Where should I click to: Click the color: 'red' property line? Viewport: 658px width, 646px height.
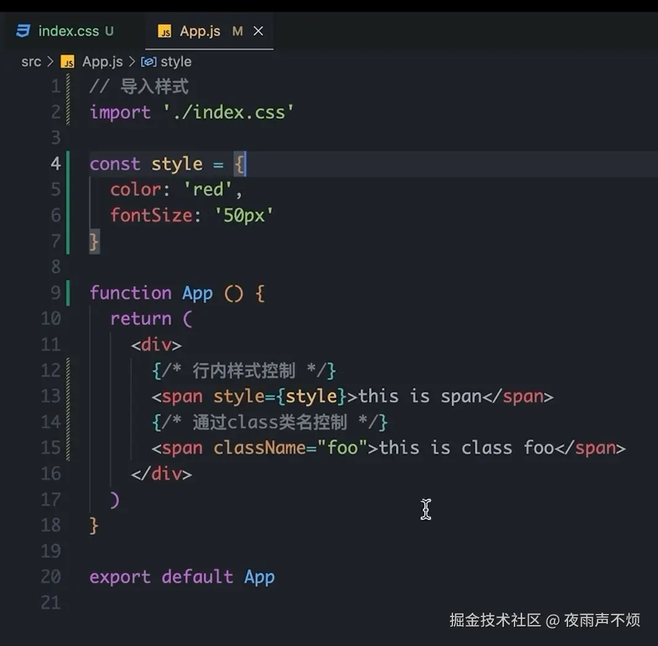[x=176, y=189]
